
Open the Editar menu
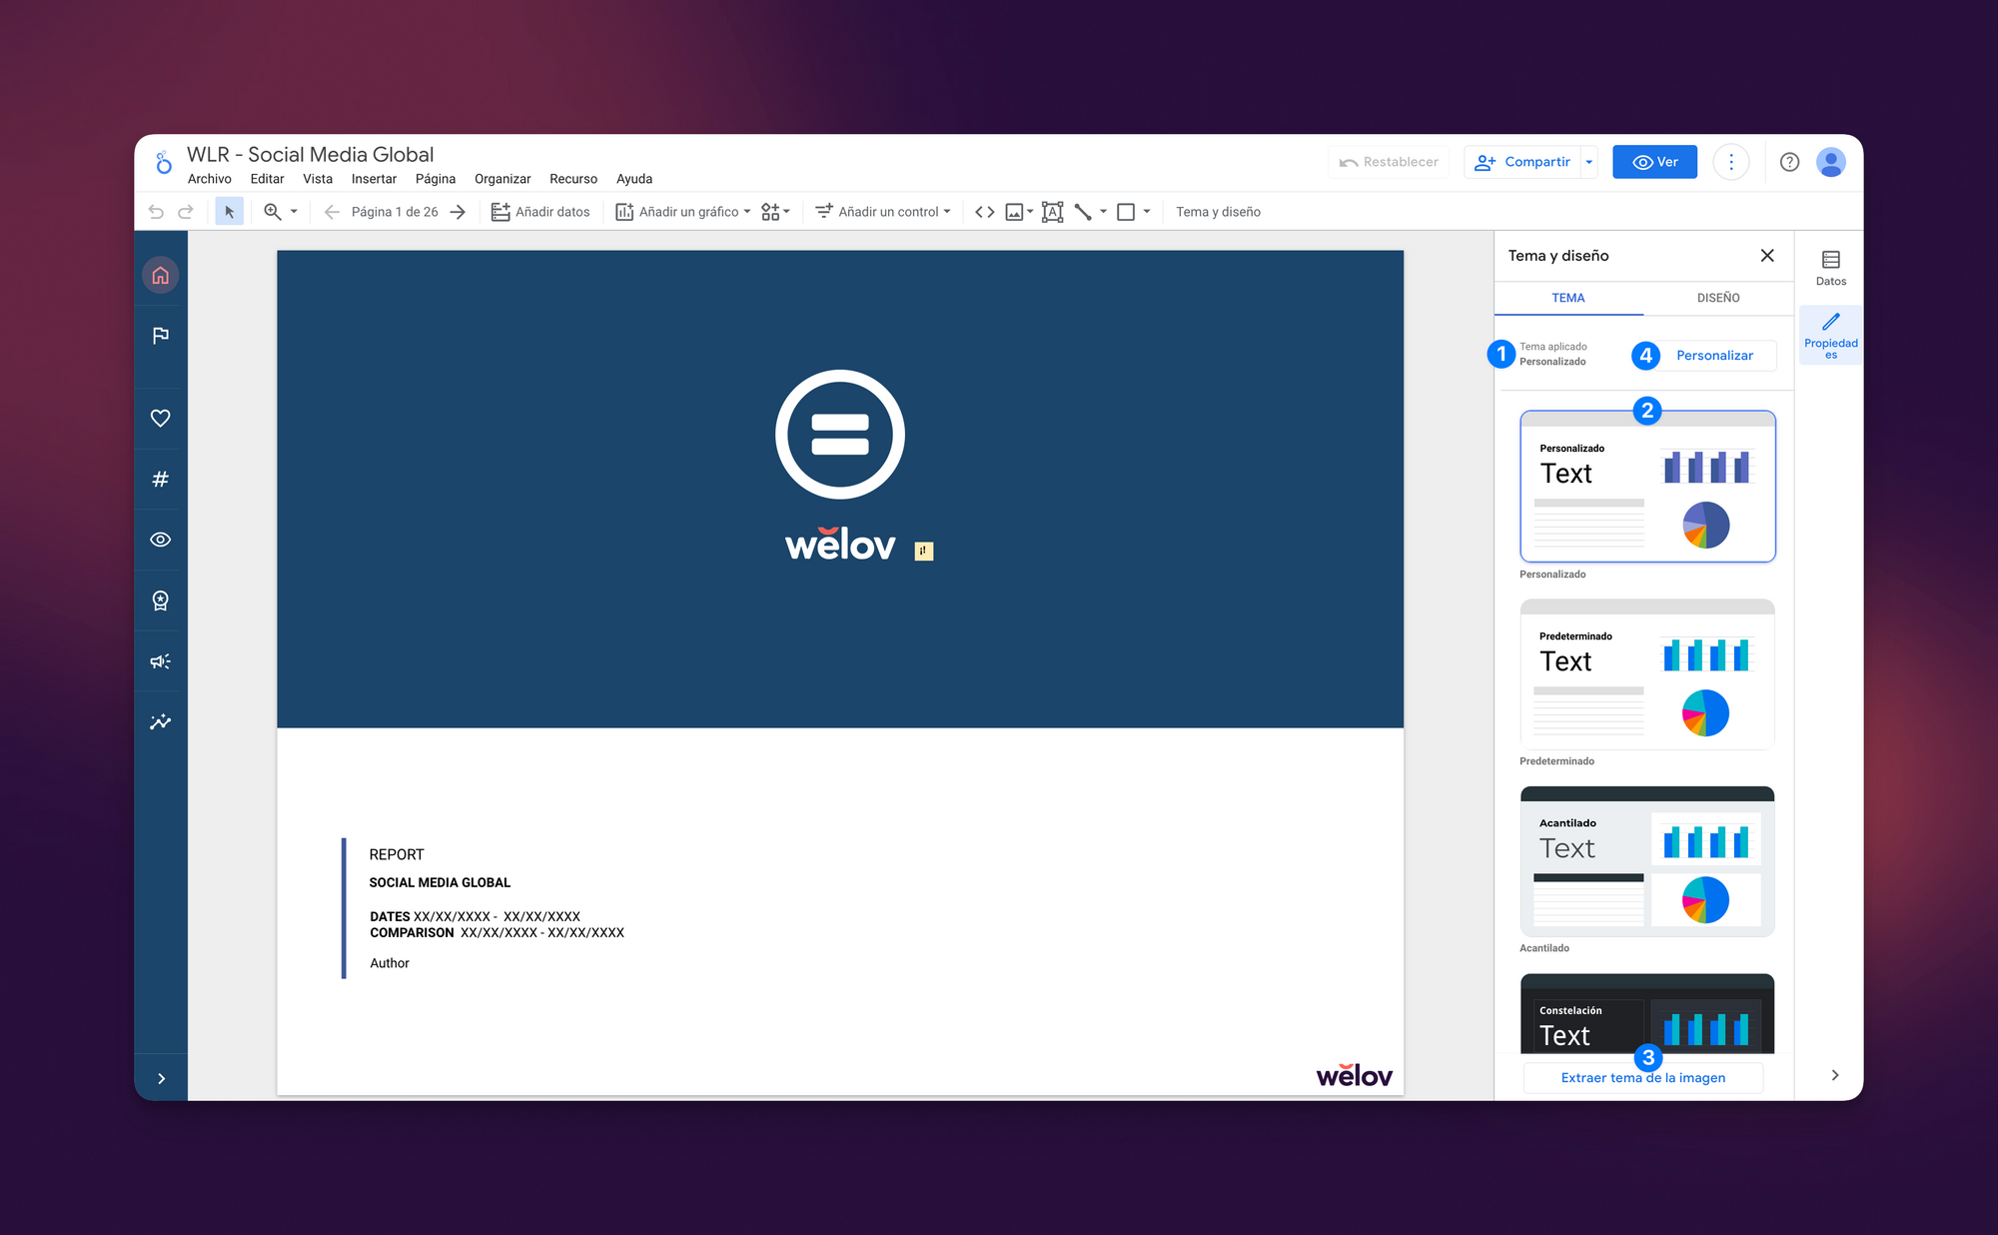pos(267,179)
